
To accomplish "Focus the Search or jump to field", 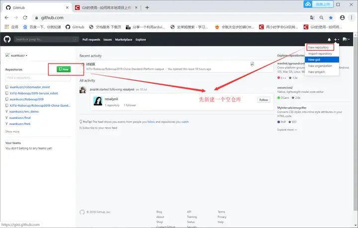I will click(x=46, y=39).
